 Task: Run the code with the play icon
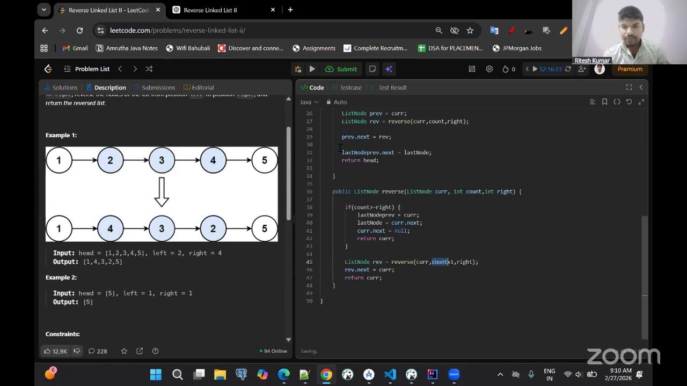point(312,69)
